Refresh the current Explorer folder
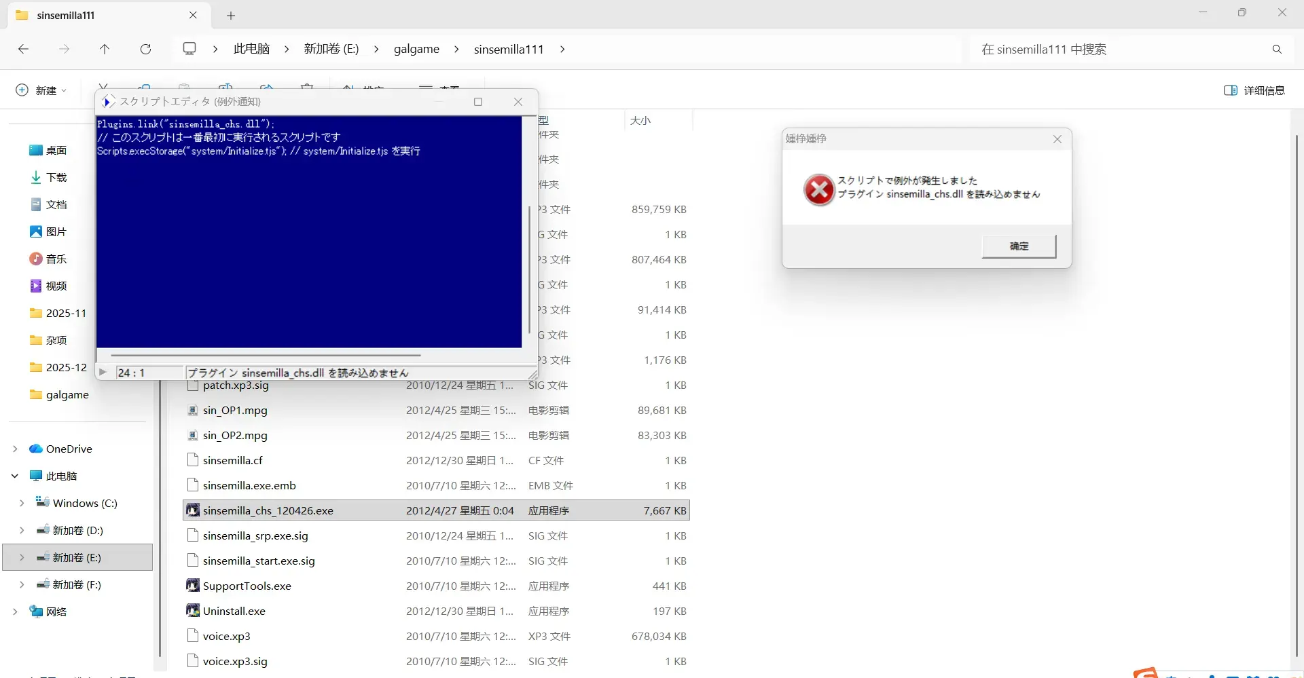This screenshot has width=1304, height=678. 145,49
